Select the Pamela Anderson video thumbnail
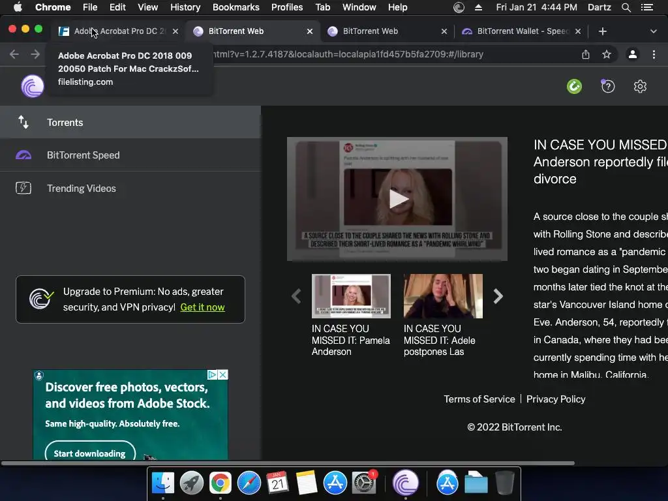668x501 pixels. [351, 296]
